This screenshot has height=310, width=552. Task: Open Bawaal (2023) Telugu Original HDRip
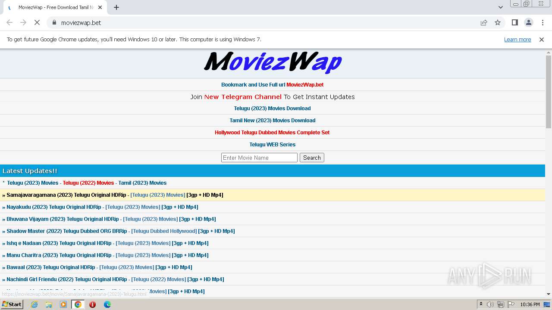click(51, 267)
